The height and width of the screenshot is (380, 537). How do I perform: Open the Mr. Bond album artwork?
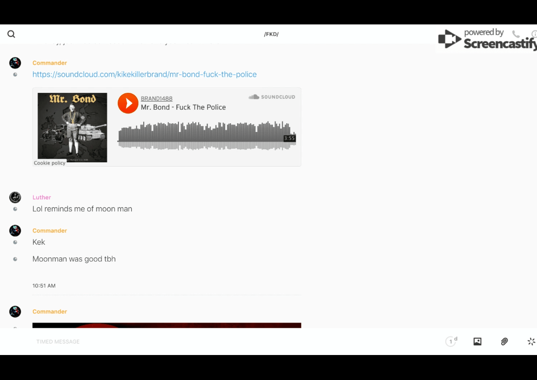point(72,128)
